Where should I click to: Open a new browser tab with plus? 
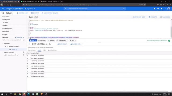(x=62, y=2)
